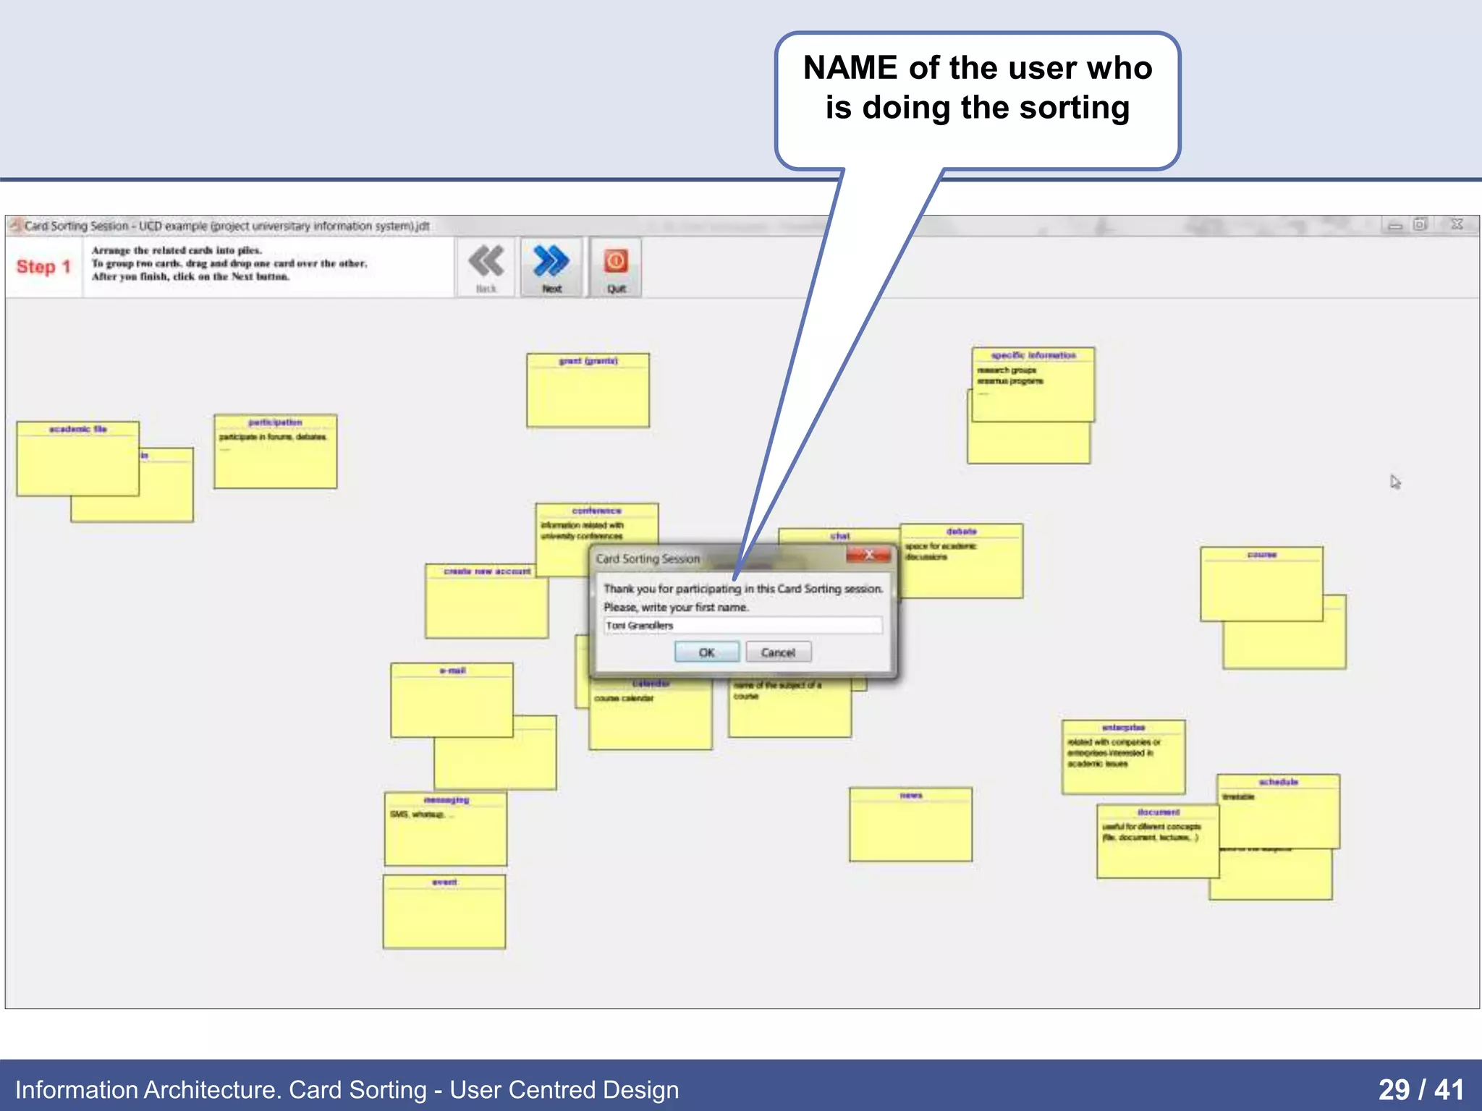The width and height of the screenshot is (1482, 1111).
Task: Select the 'messaging' card
Action: pyautogui.click(x=446, y=829)
